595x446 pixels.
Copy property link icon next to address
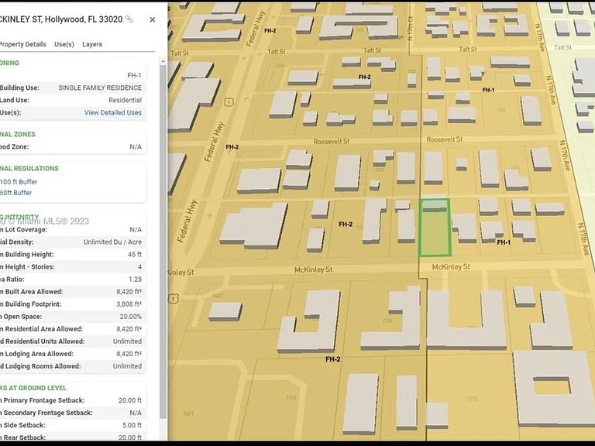[130, 19]
